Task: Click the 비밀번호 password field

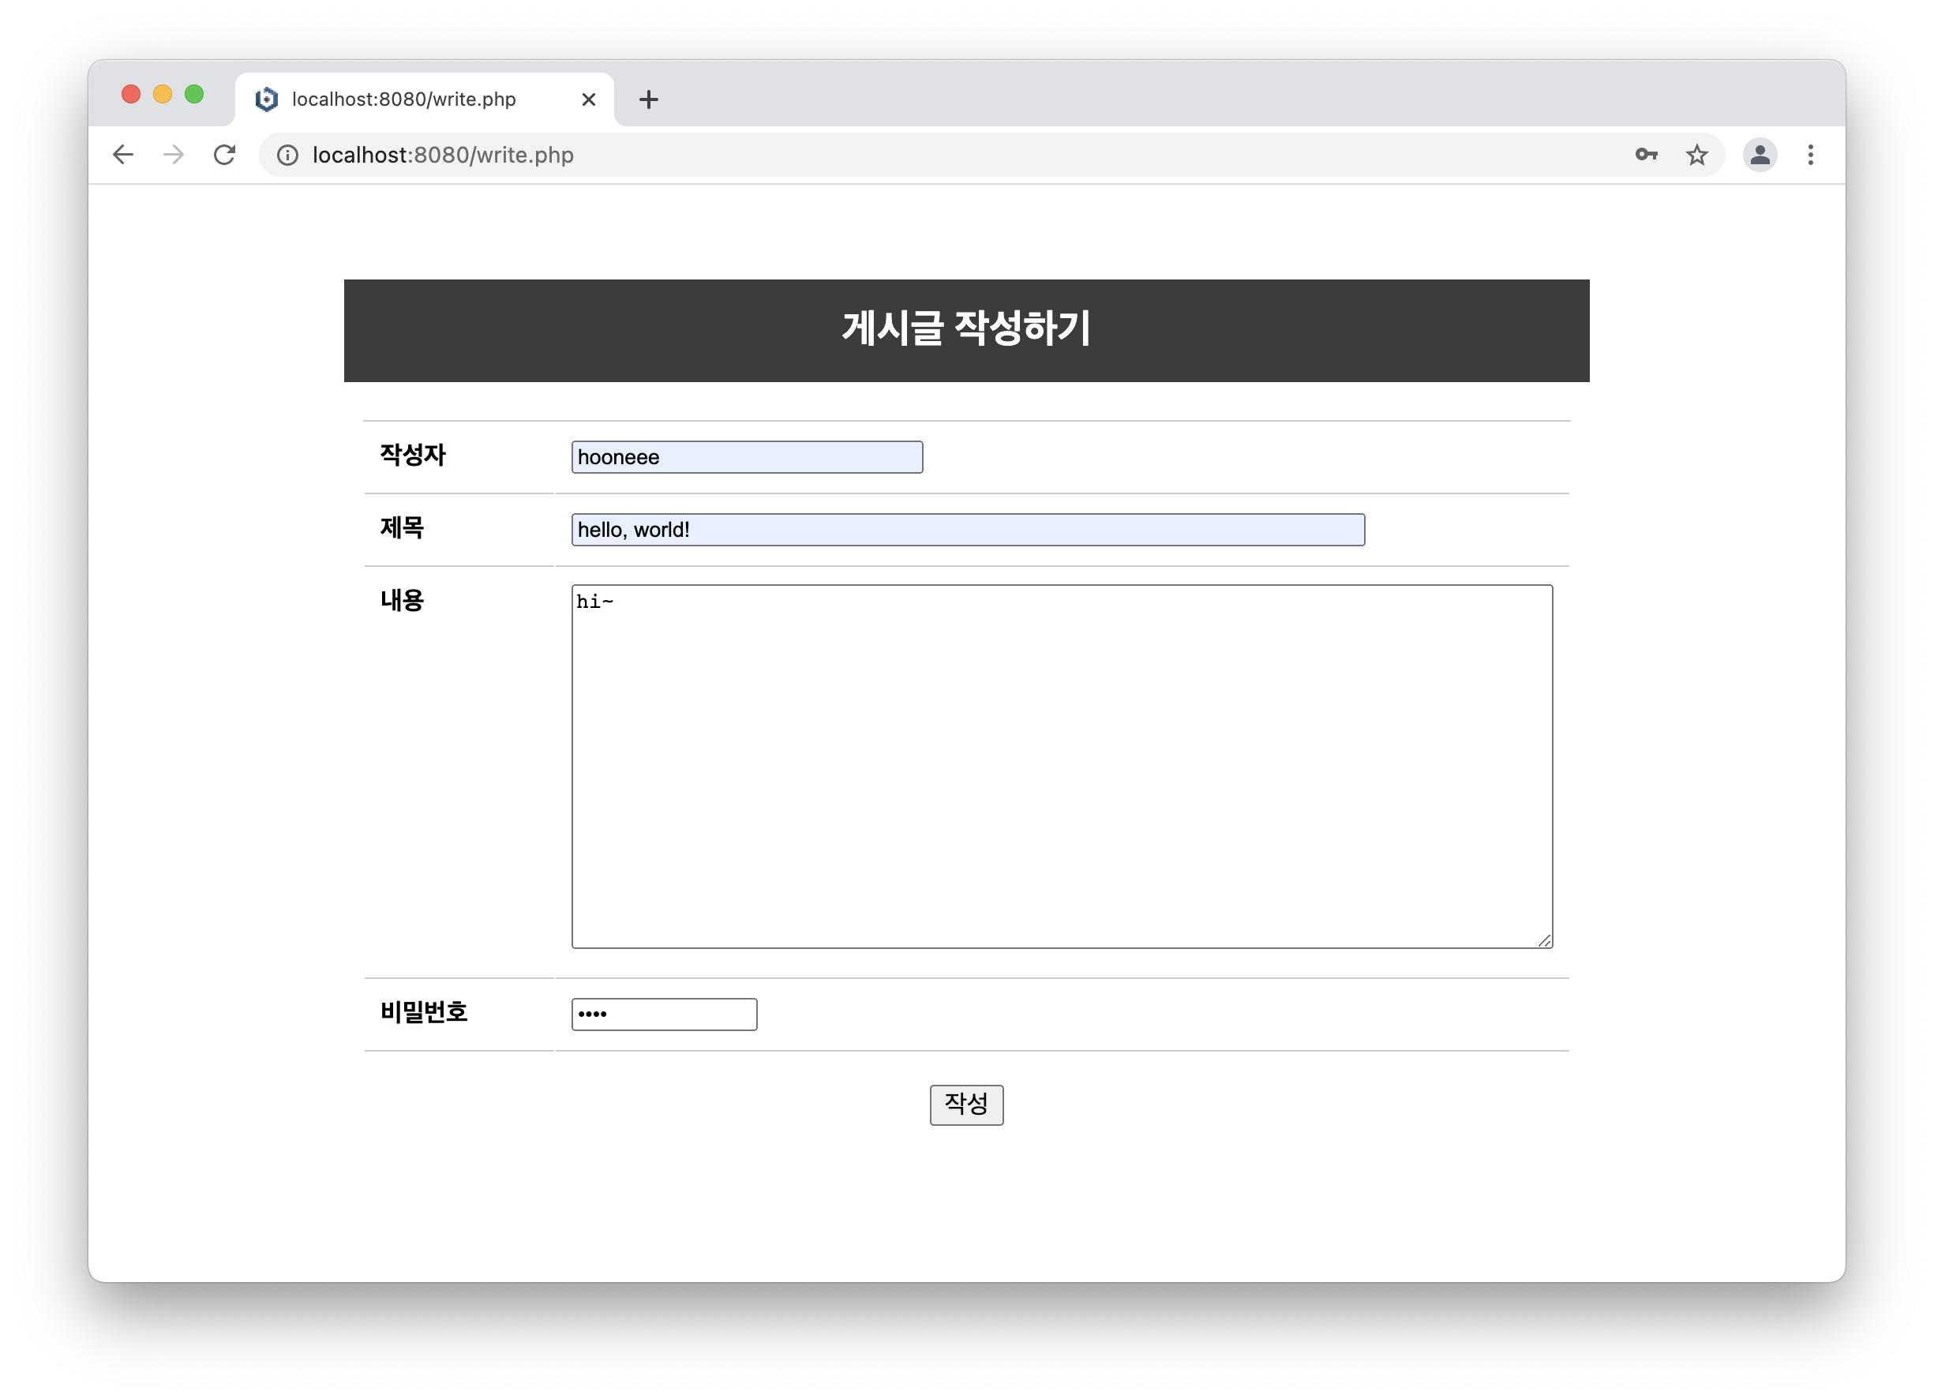Action: point(663,1015)
